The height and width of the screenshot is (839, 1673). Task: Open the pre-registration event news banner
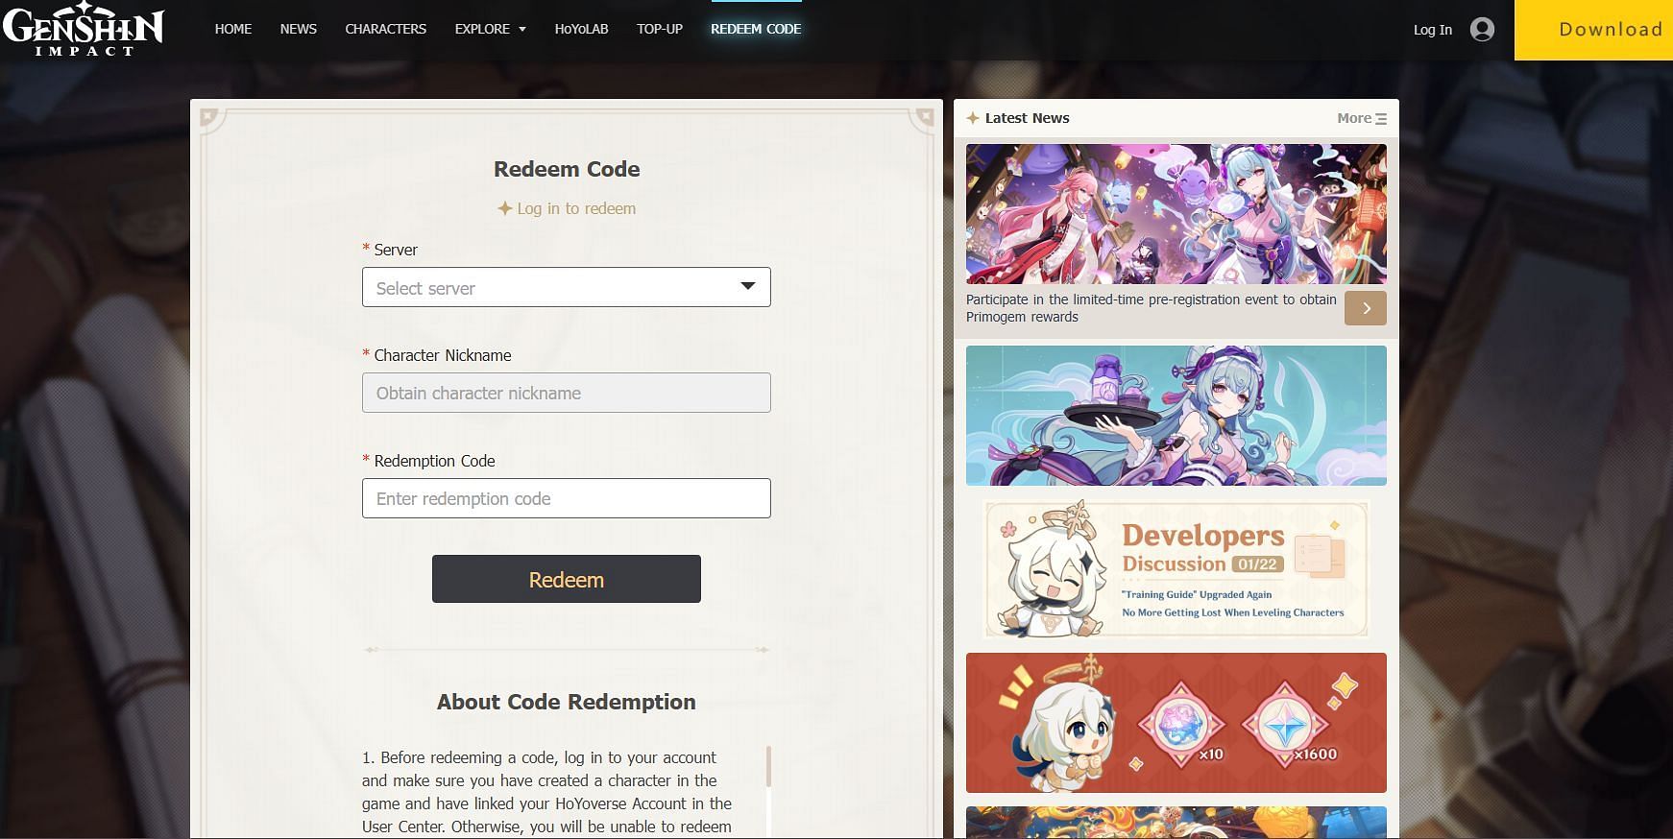coord(1176,214)
